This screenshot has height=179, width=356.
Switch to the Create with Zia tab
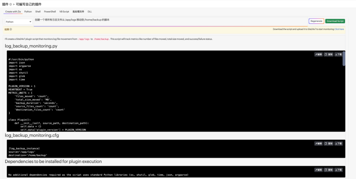tap(13, 12)
